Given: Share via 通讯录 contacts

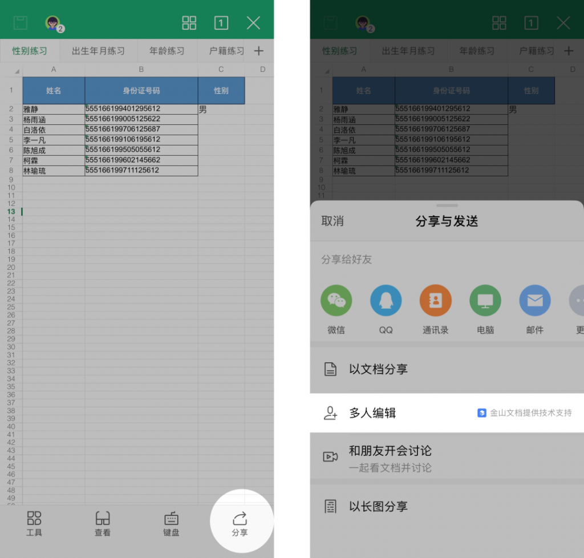Looking at the screenshot, I should (x=435, y=309).
